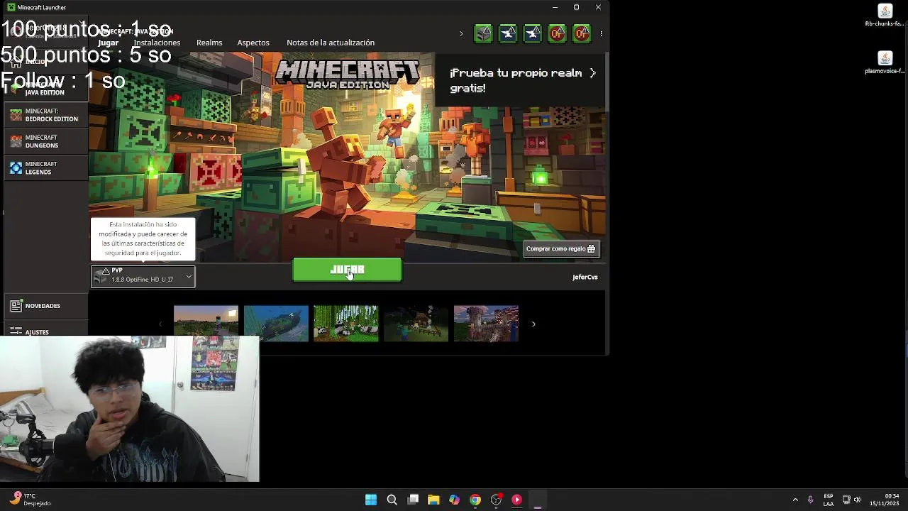Open the fifth thumbnail showing a brick tower
This screenshot has height=511, width=908.
click(486, 324)
